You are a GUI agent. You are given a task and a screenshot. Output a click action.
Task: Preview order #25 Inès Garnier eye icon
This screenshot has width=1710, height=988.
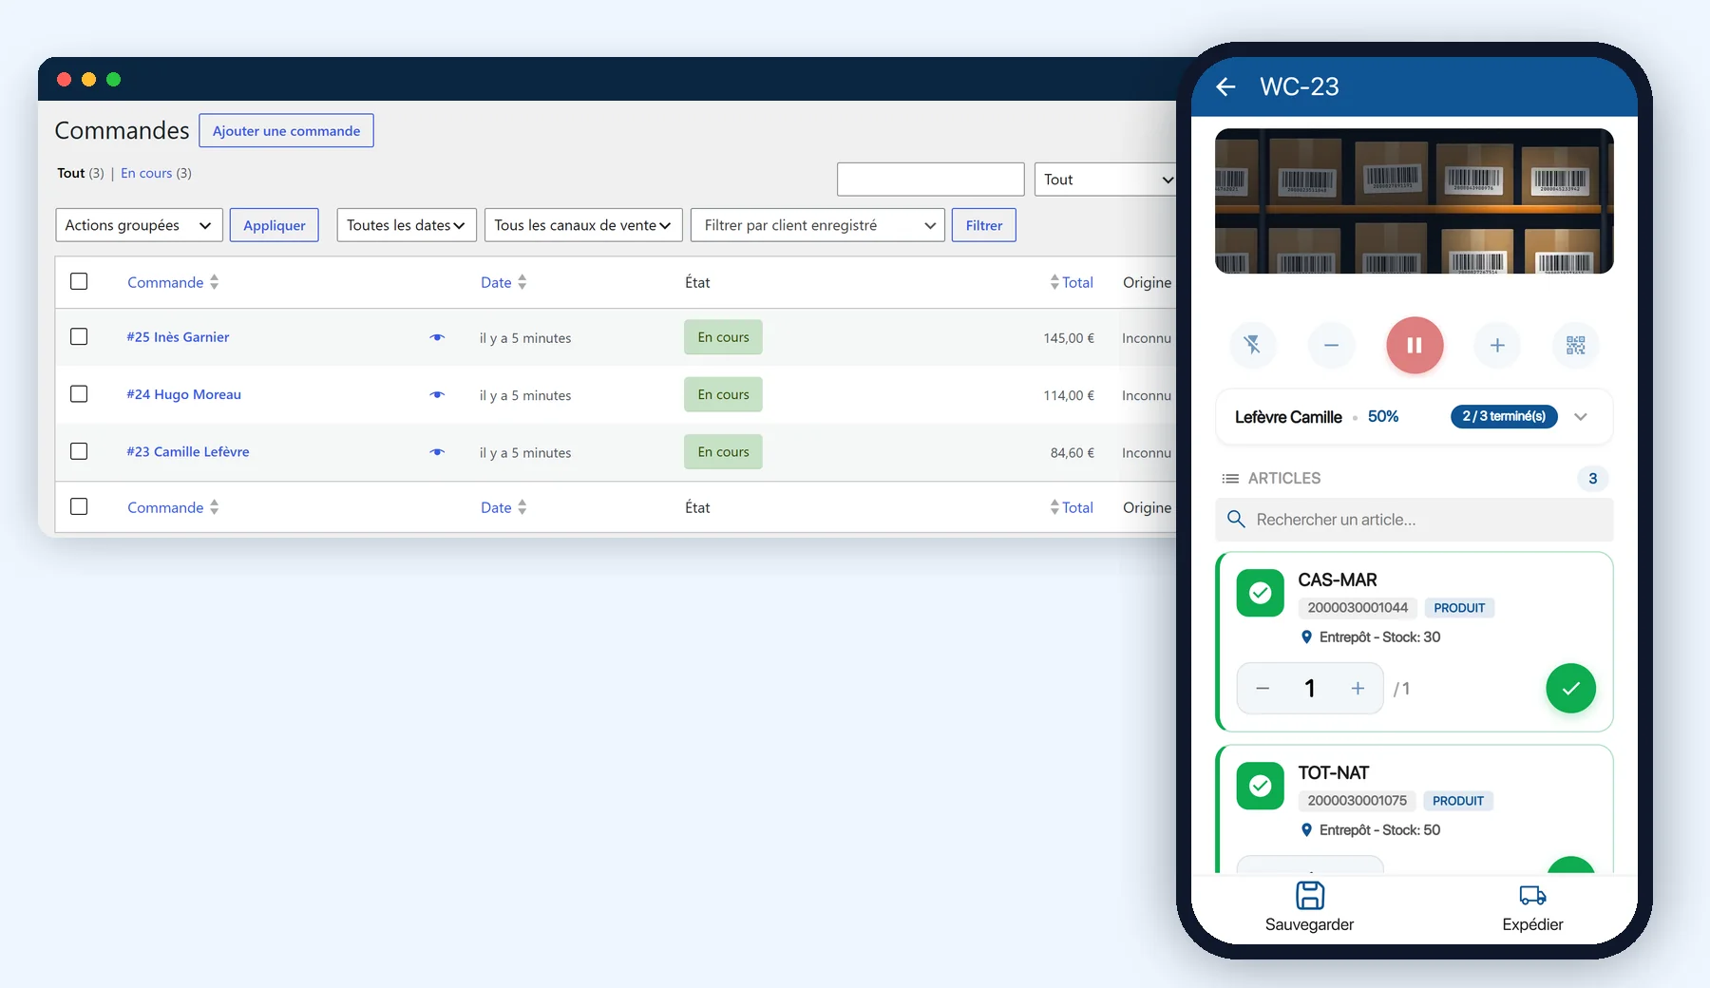[x=437, y=337]
